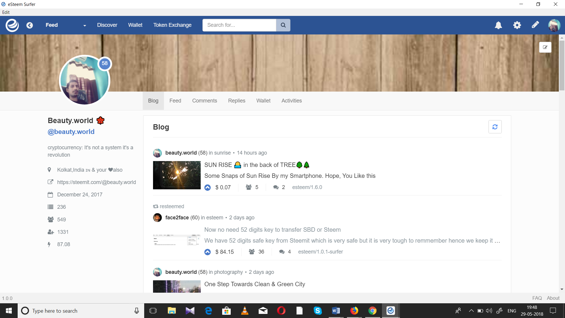
Task: Open the Feed section dropdown
Action: [x=84, y=25]
